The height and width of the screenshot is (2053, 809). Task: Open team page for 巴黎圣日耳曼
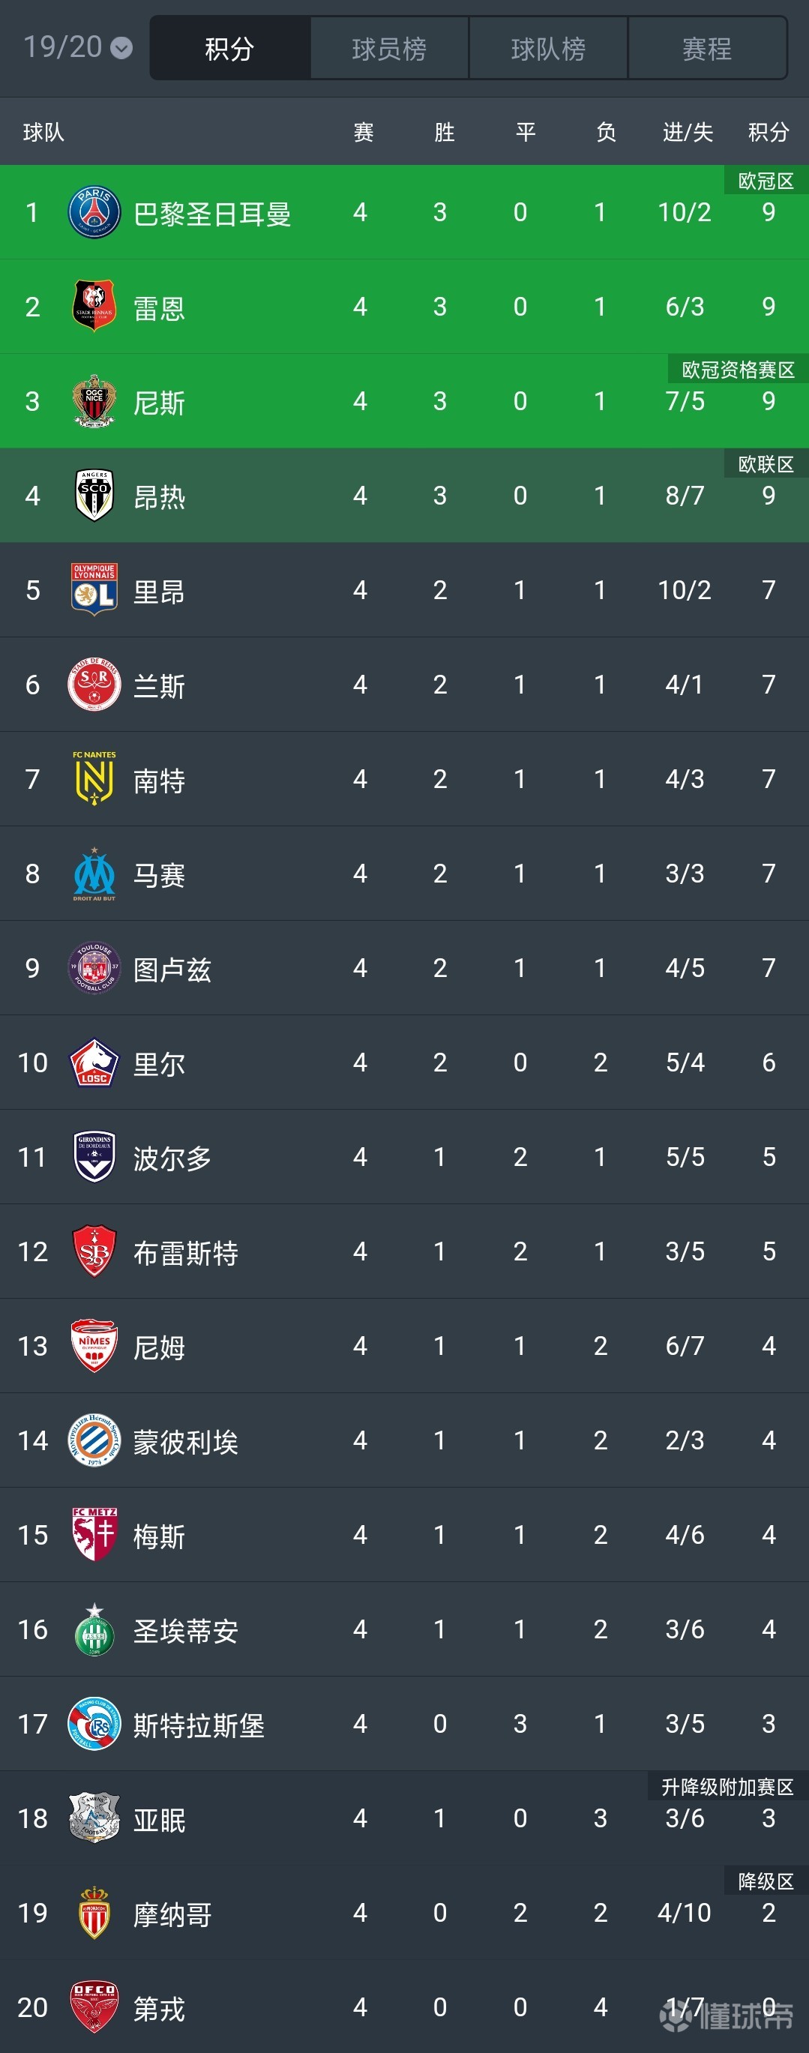[x=212, y=213]
